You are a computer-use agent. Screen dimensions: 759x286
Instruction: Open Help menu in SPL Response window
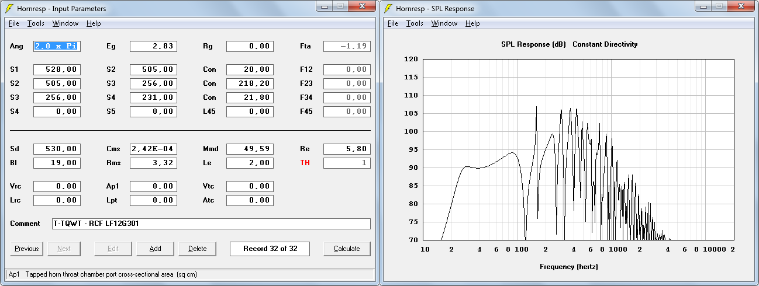[472, 23]
